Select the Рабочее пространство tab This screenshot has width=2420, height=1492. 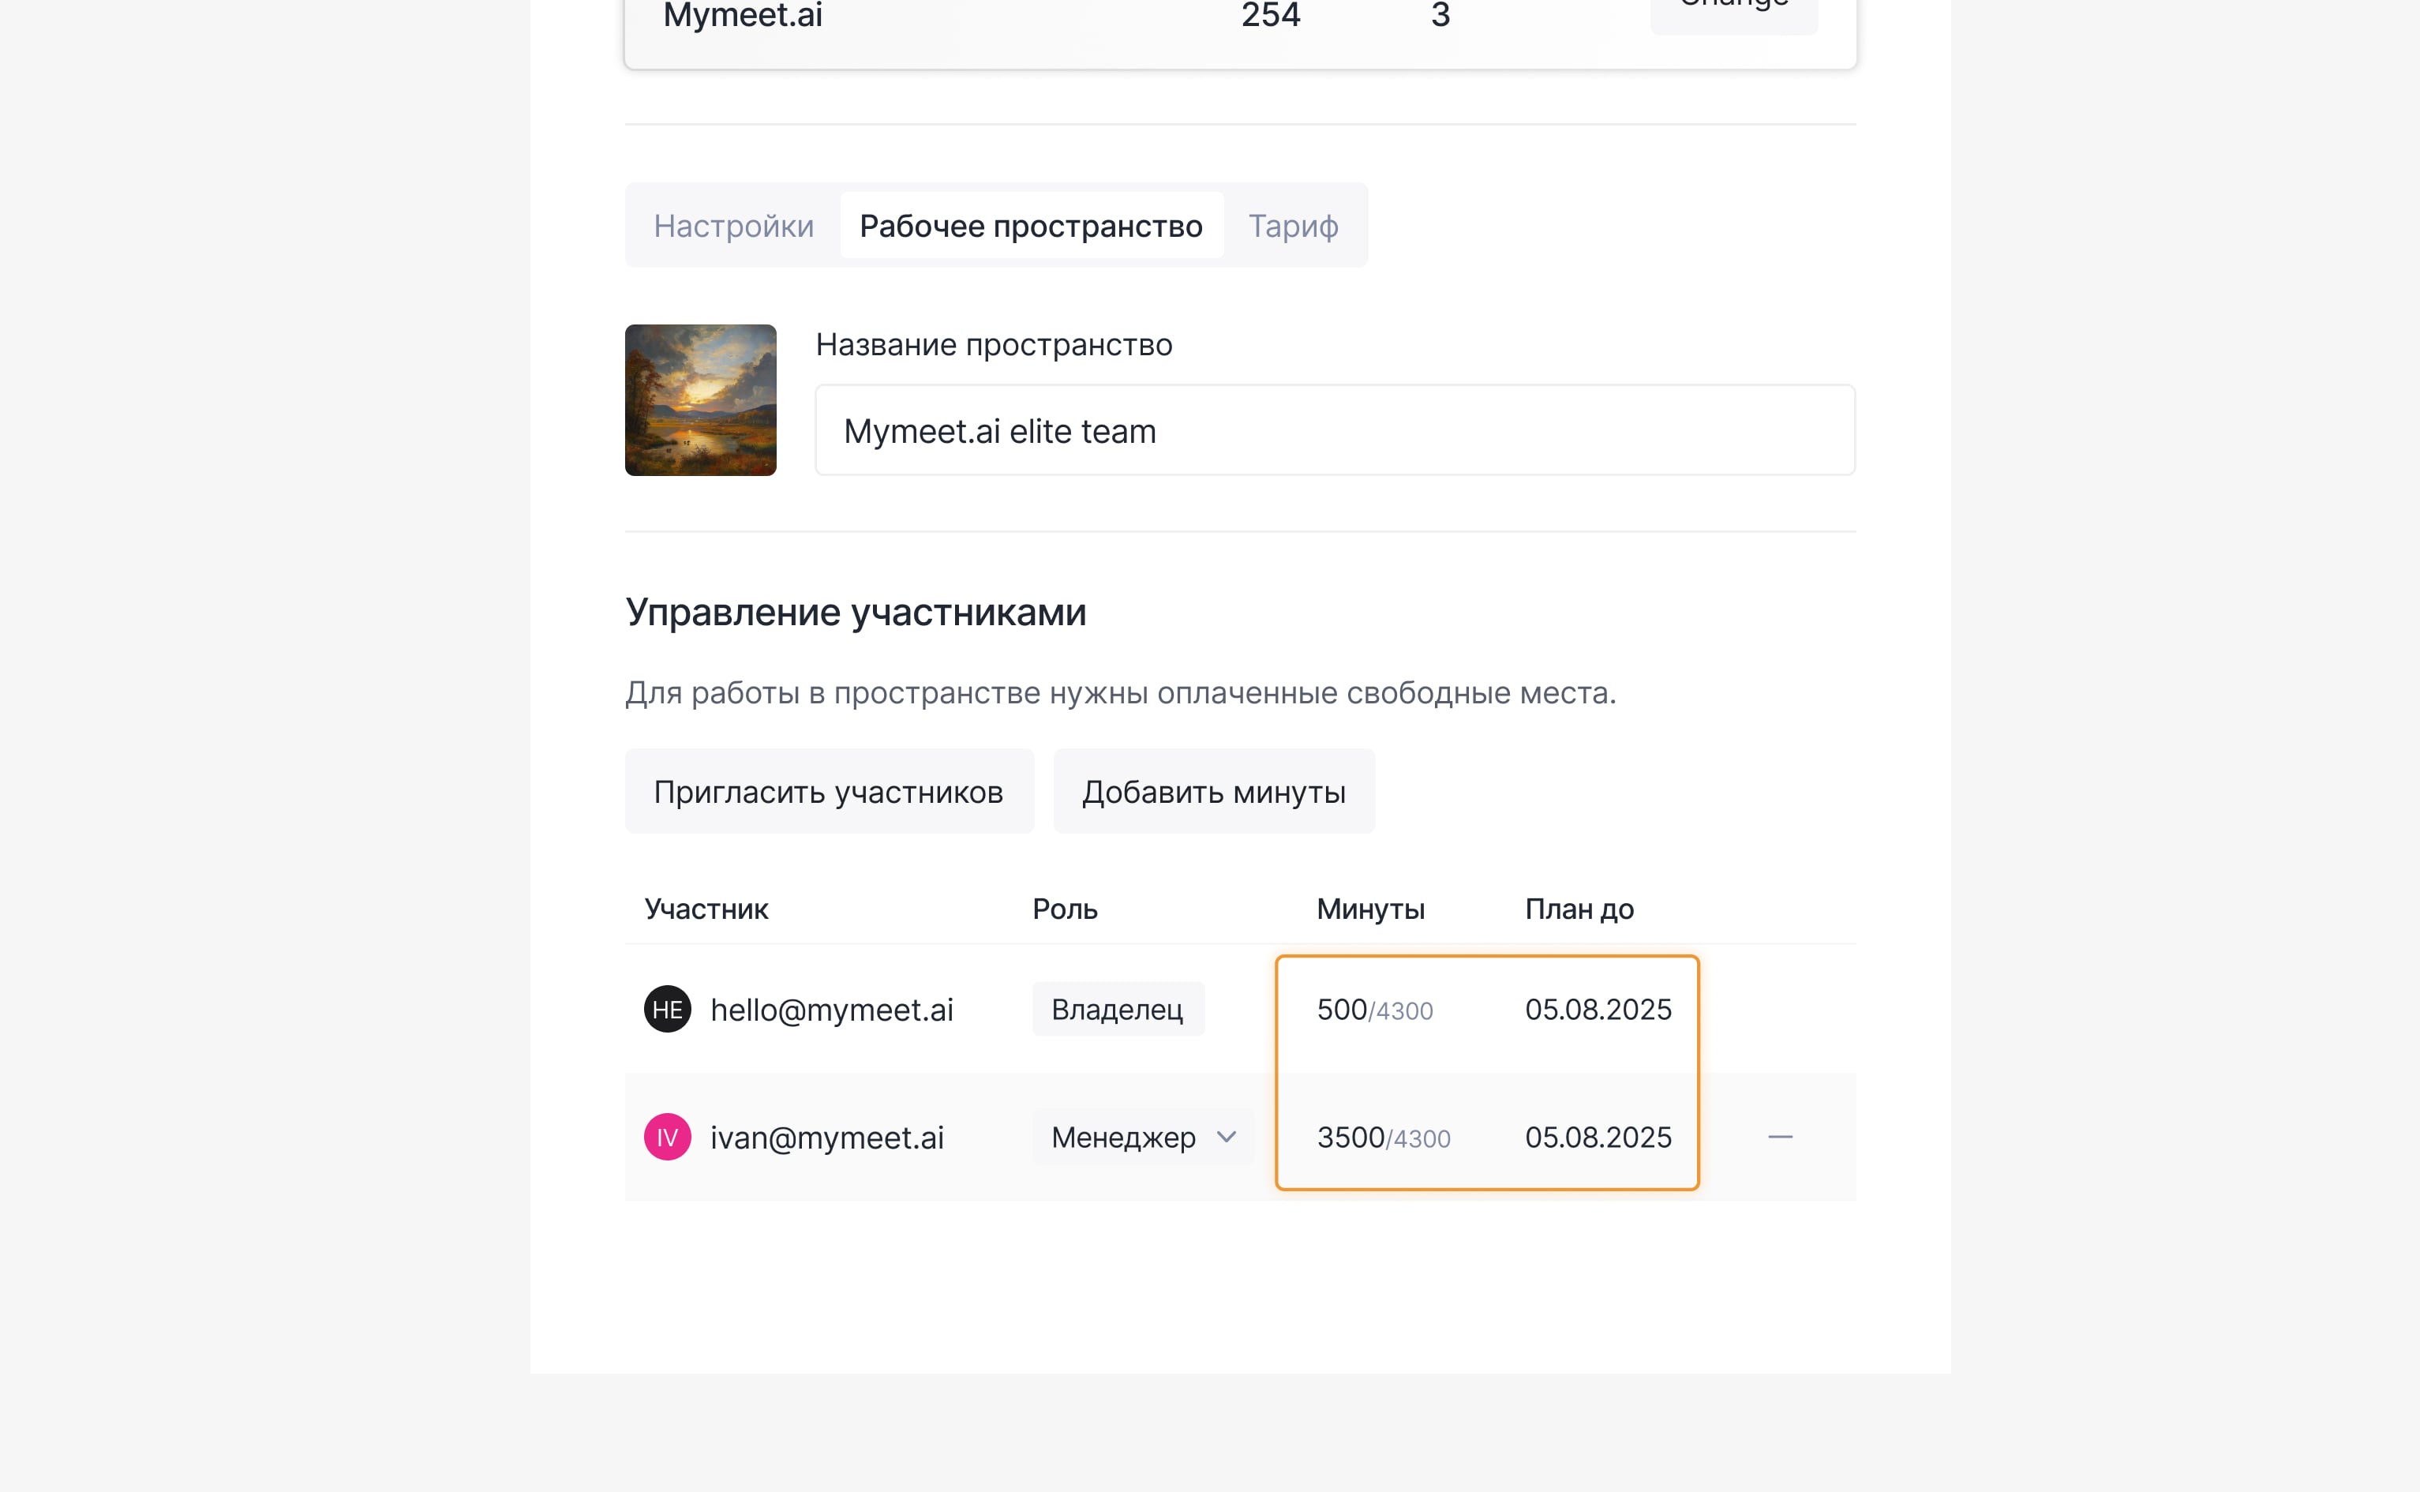(1031, 226)
